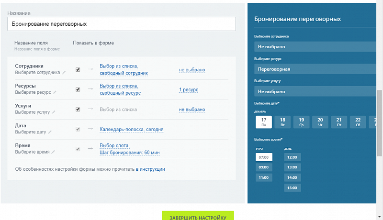Click '1 ресурс' link

click(x=189, y=89)
